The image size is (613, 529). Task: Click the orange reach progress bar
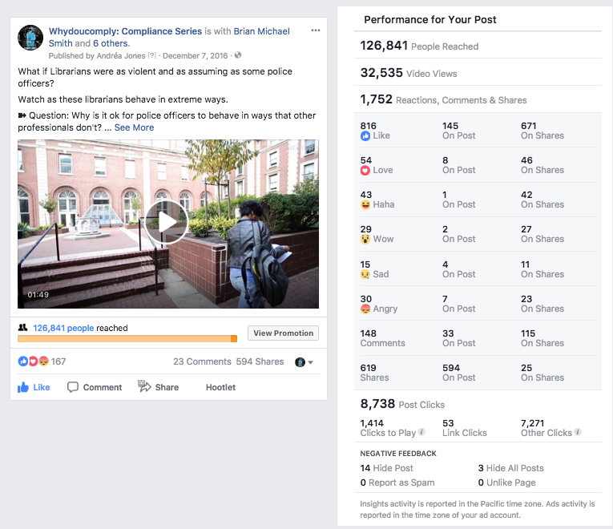pos(127,339)
